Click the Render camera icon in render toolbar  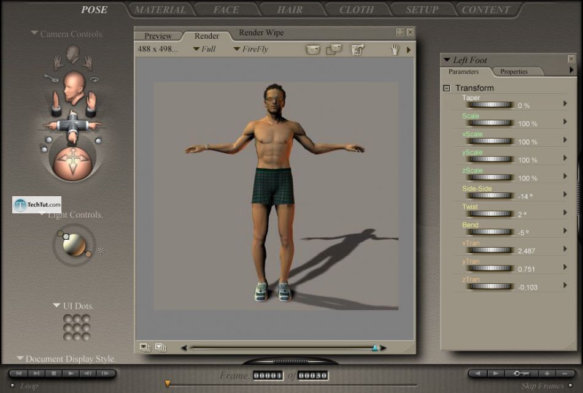313,49
